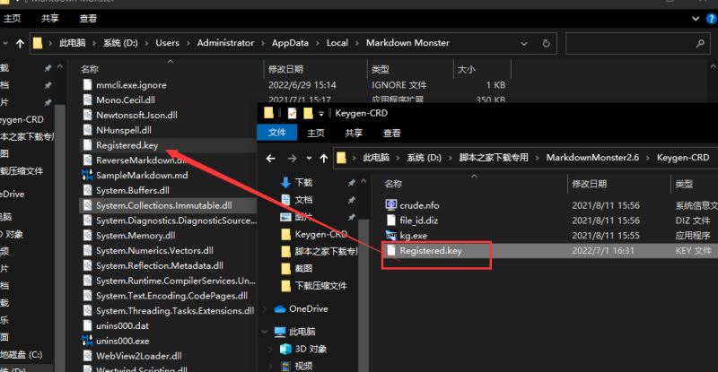Image resolution: width=718 pixels, height=372 pixels.
Task: Open 下载 quick access in Keygen-CRD sidebar
Action: [x=303, y=183]
